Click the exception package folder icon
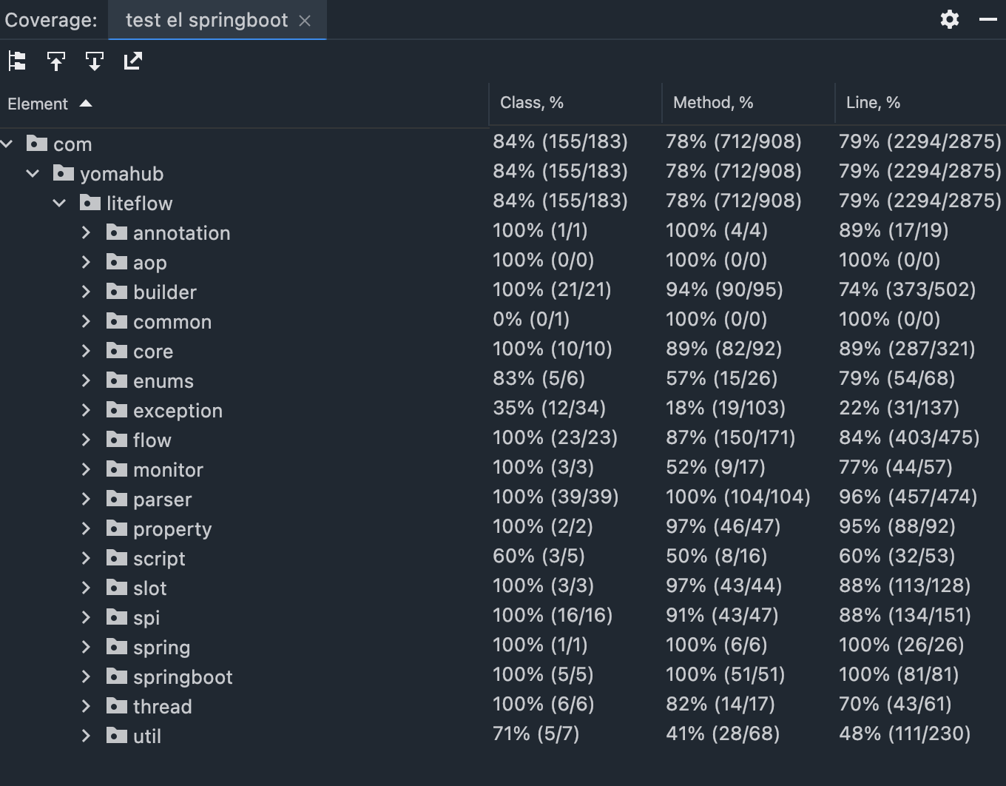The height and width of the screenshot is (786, 1006). 117,410
